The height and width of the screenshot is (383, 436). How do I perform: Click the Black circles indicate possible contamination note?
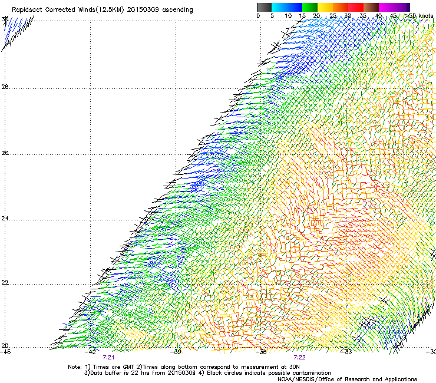click(x=266, y=373)
